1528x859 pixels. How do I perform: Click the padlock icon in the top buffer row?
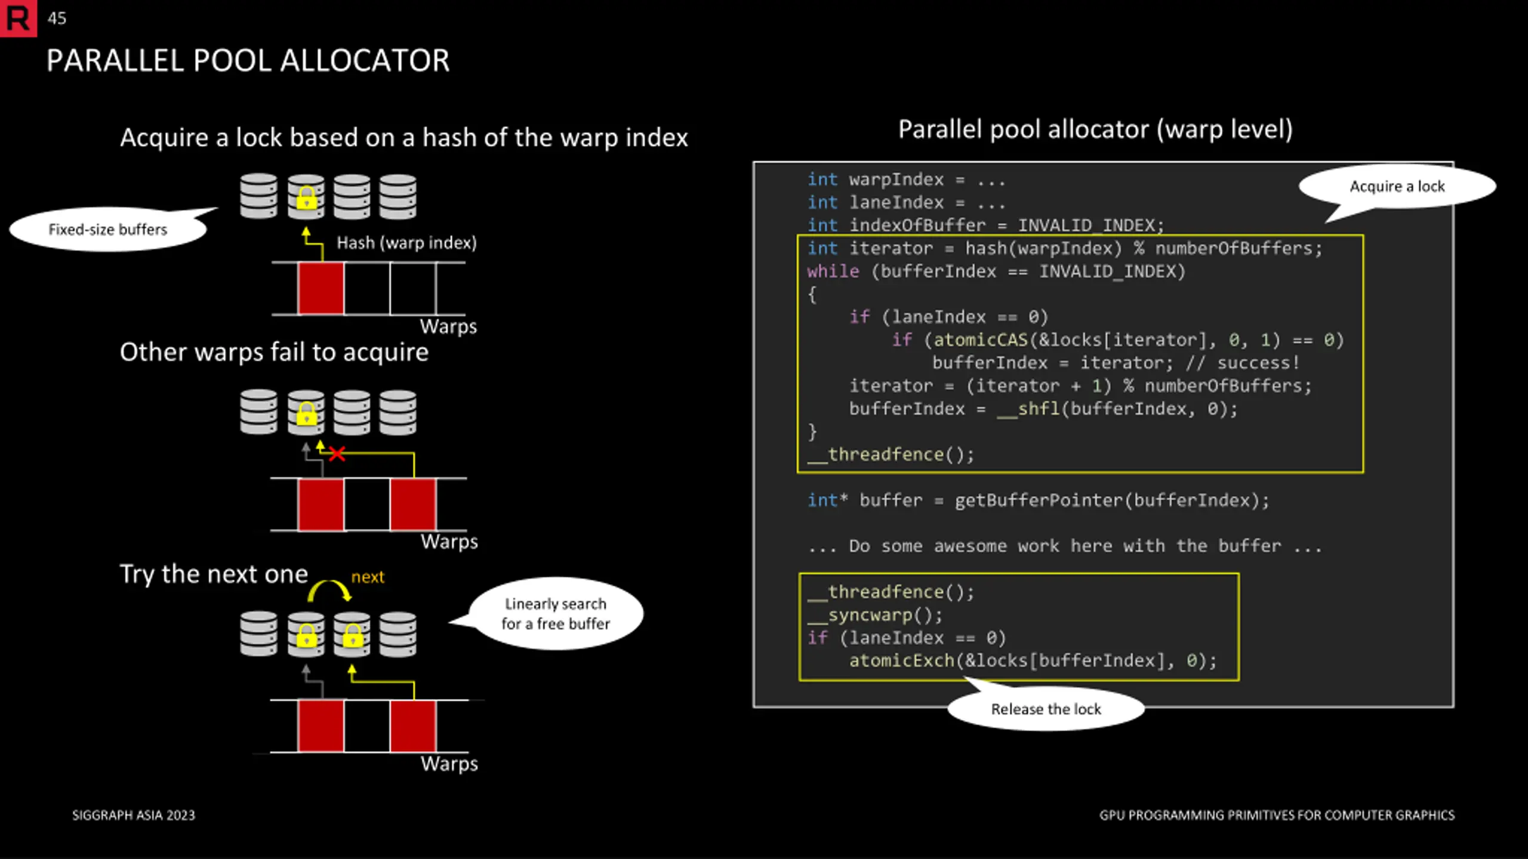[x=307, y=198]
